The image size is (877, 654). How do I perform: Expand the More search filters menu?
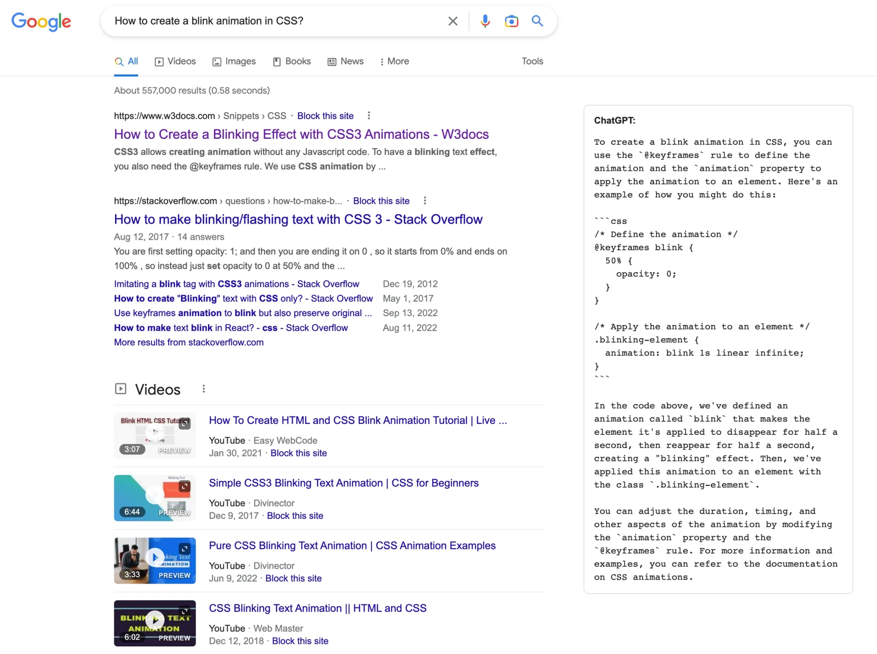coord(394,61)
